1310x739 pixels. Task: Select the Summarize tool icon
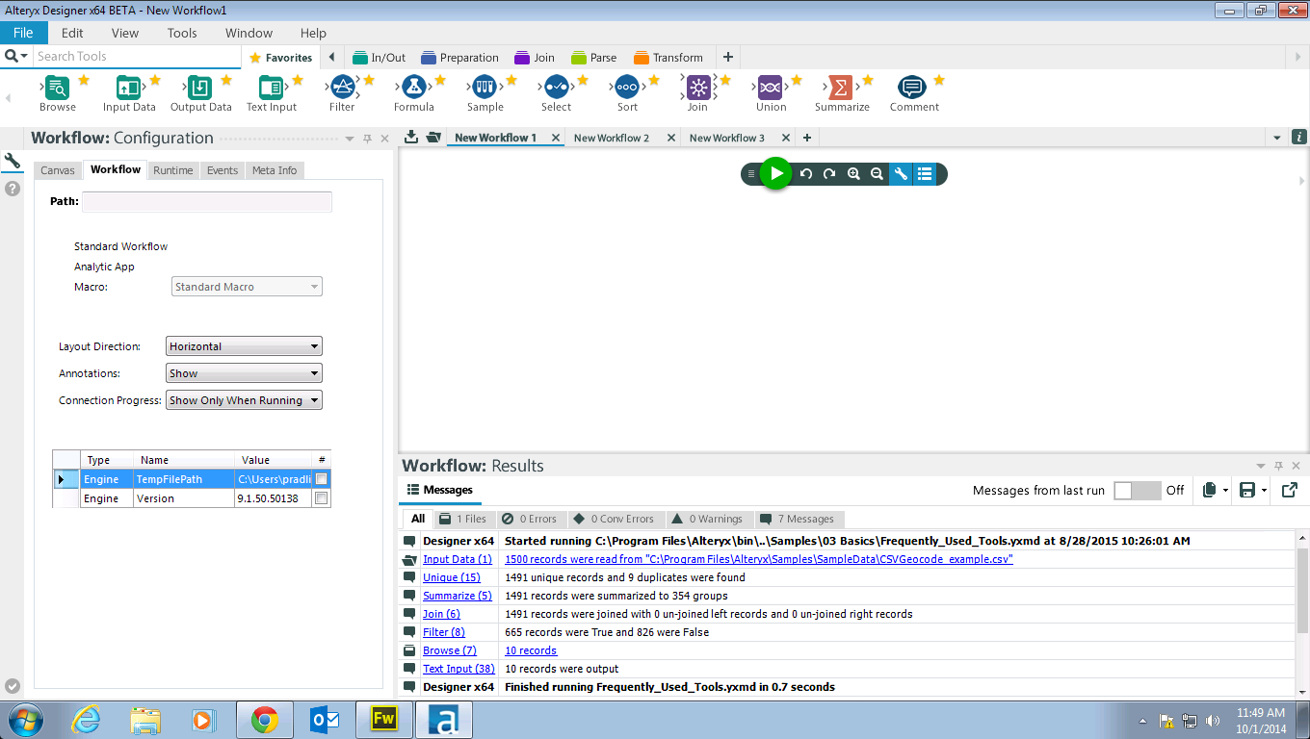(x=841, y=88)
